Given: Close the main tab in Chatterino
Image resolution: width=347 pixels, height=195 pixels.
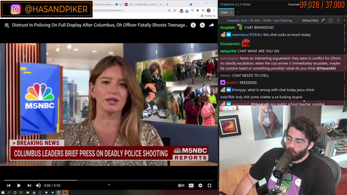Looking at the screenshot, I should (x=232, y=12).
